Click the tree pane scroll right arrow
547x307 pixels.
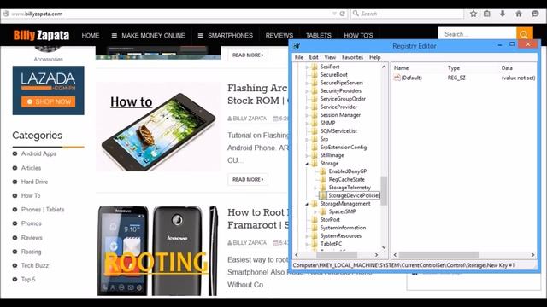376,255
